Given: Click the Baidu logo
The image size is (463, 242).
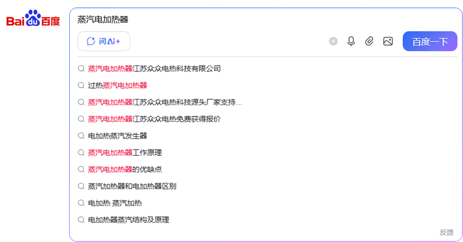Looking at the screenshot, I should click(x=33, y=18).
